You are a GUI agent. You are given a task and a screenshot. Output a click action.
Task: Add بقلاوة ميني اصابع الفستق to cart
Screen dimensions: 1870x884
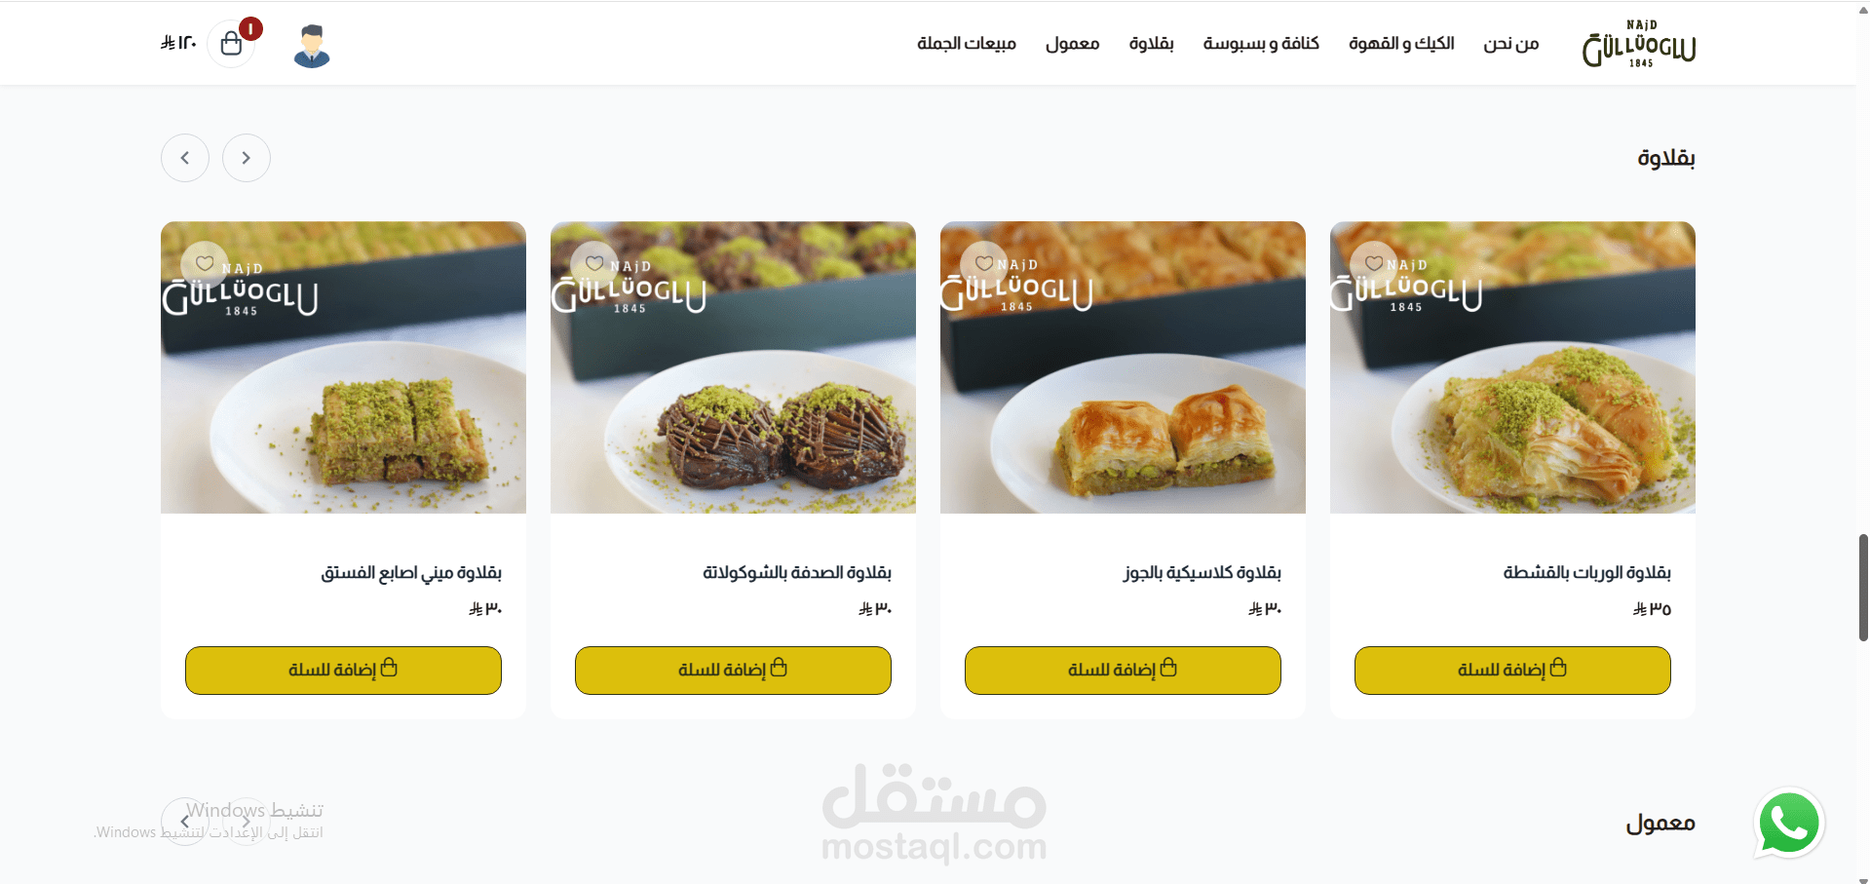click(343, 671)
